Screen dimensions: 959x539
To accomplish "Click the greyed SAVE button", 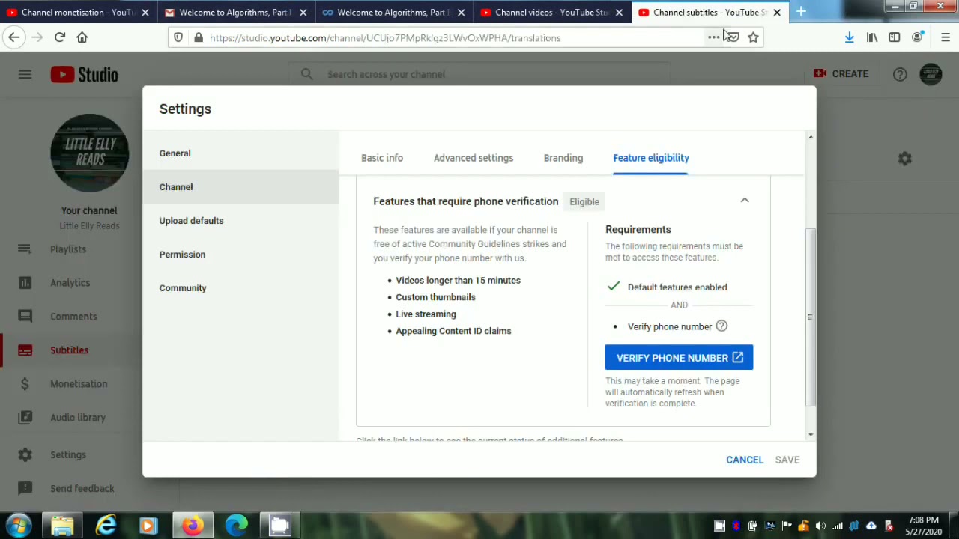I will 787,460.
